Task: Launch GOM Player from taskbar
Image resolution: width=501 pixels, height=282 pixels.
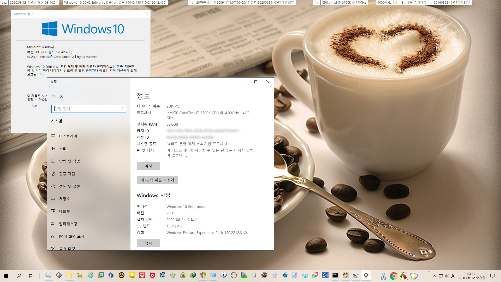Action: (x=142, y=275)
